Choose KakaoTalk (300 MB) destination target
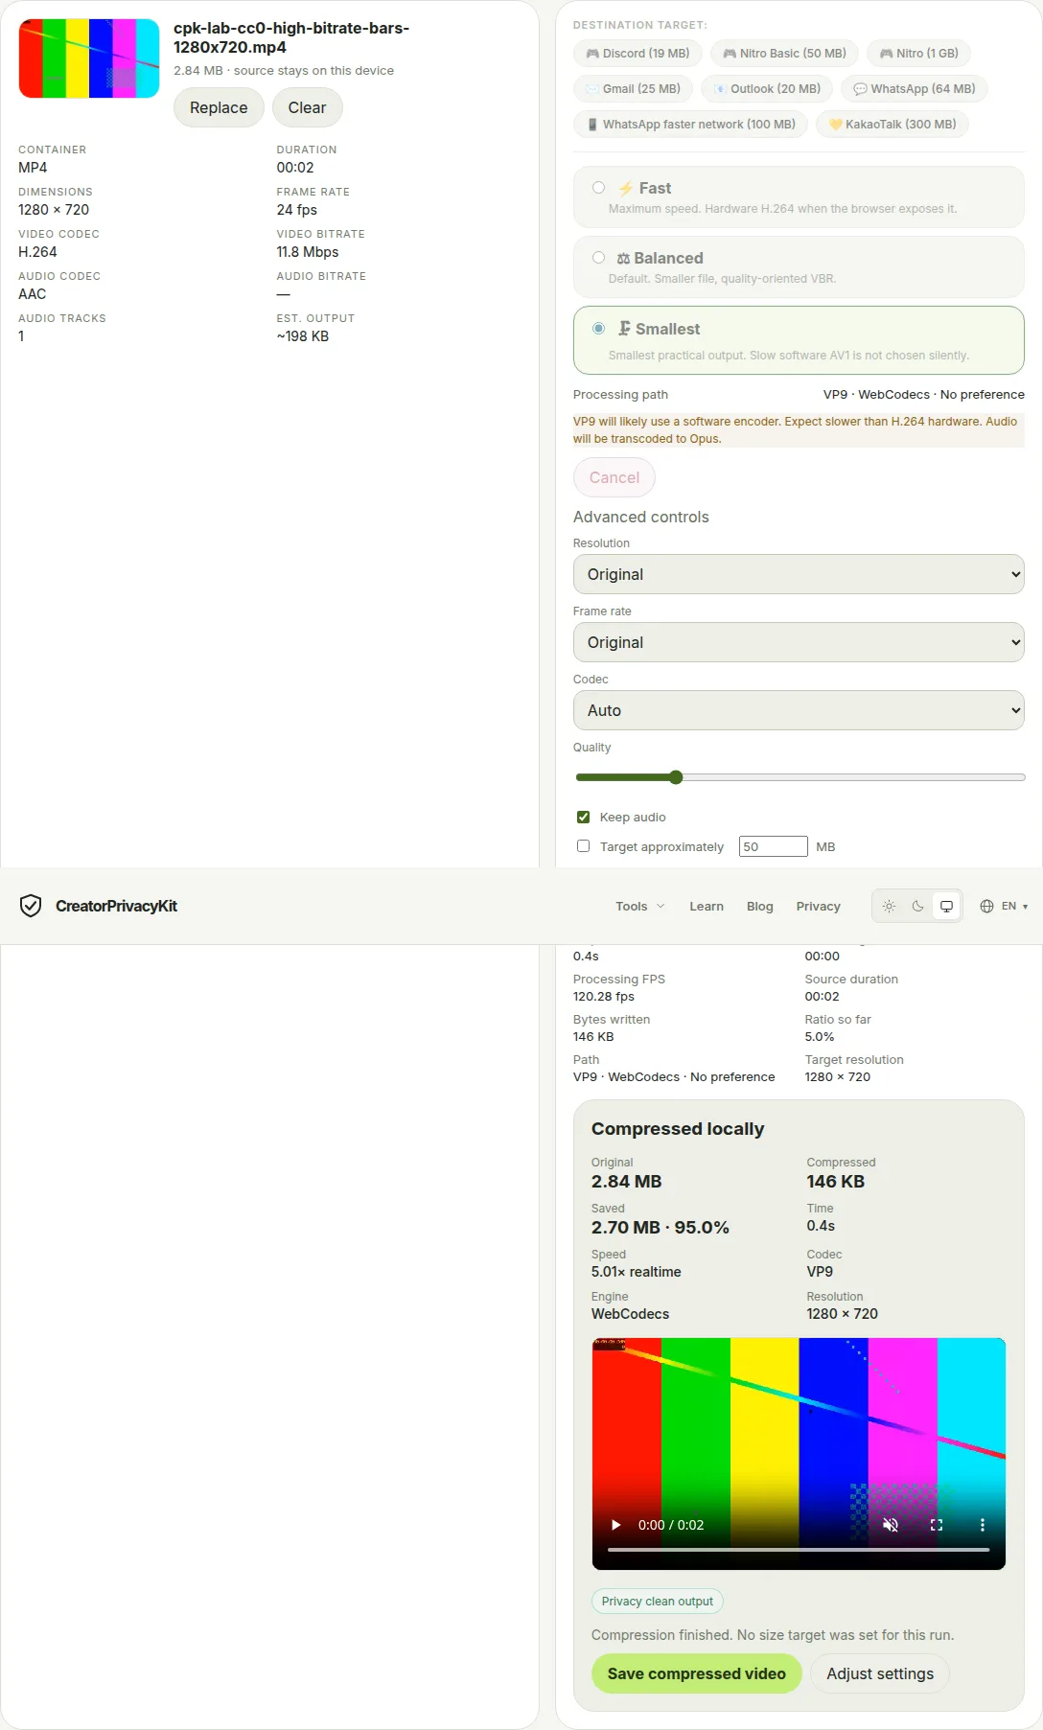Image resolution: width=1043 pixels, height=1730 pixels. 892,125
